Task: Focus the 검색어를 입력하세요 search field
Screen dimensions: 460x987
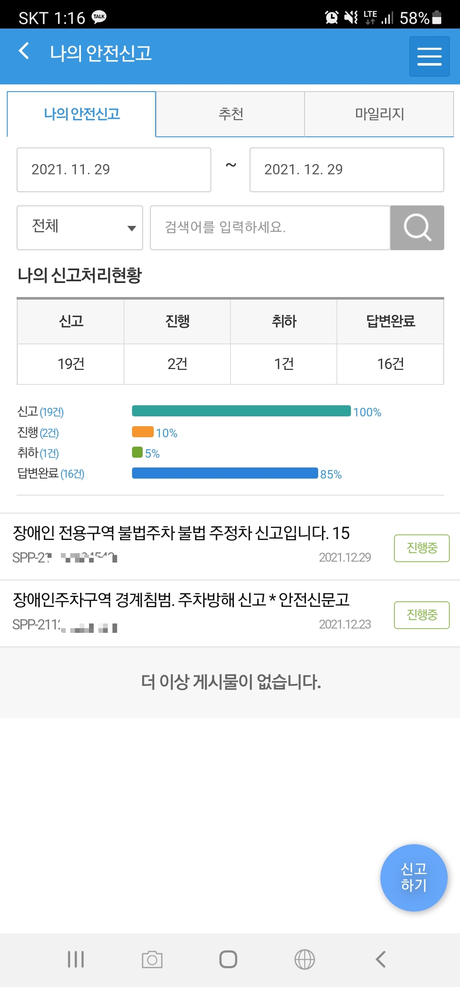Action: (x=270, y=228)
